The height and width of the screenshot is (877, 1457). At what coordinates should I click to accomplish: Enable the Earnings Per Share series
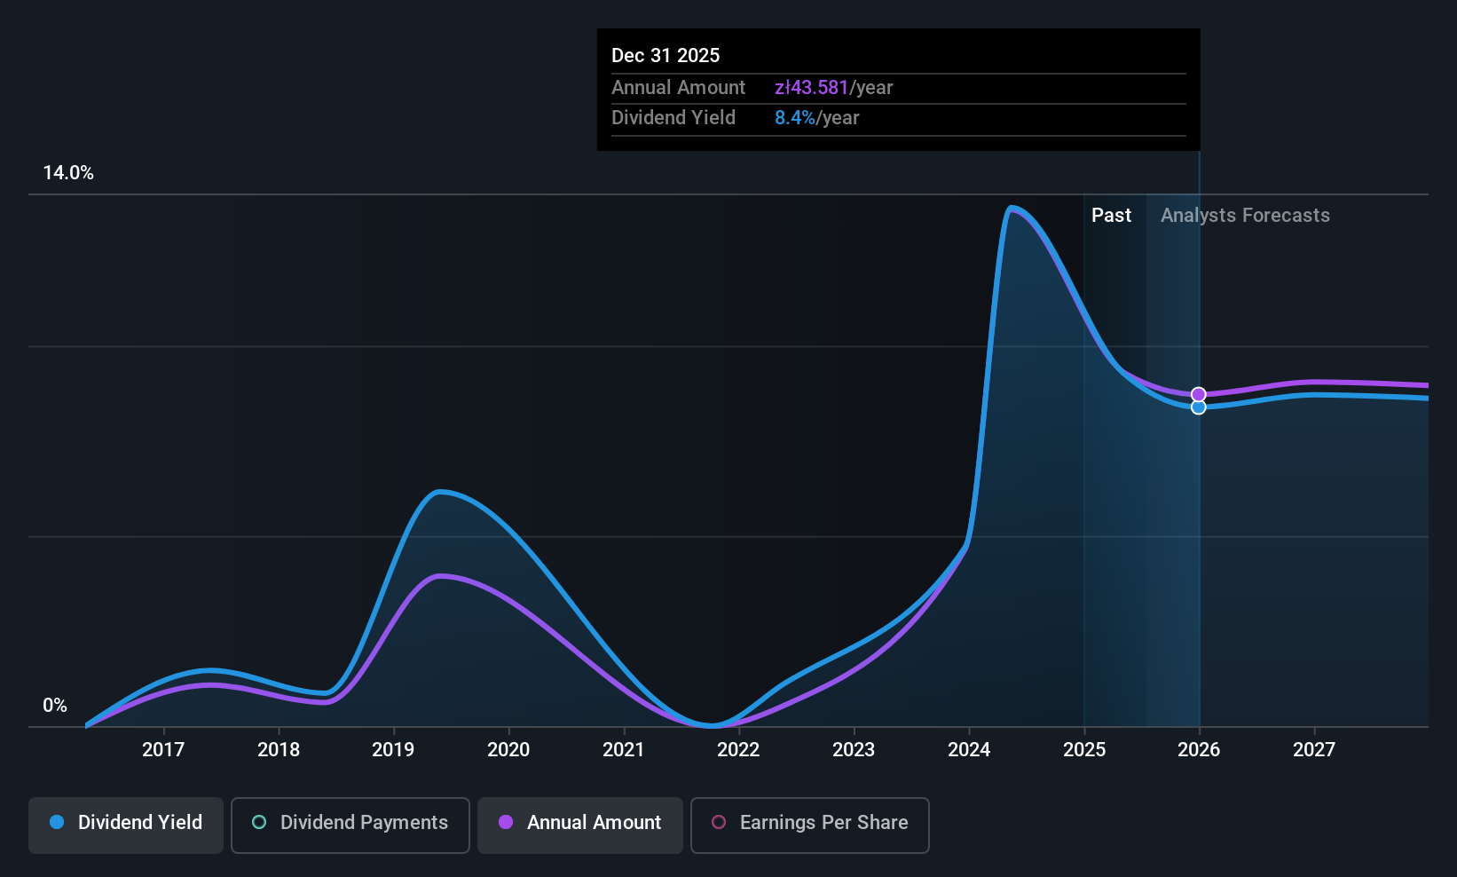tap(810, 826)
